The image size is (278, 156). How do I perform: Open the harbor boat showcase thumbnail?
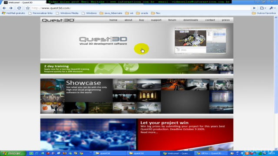coord(221,108)
